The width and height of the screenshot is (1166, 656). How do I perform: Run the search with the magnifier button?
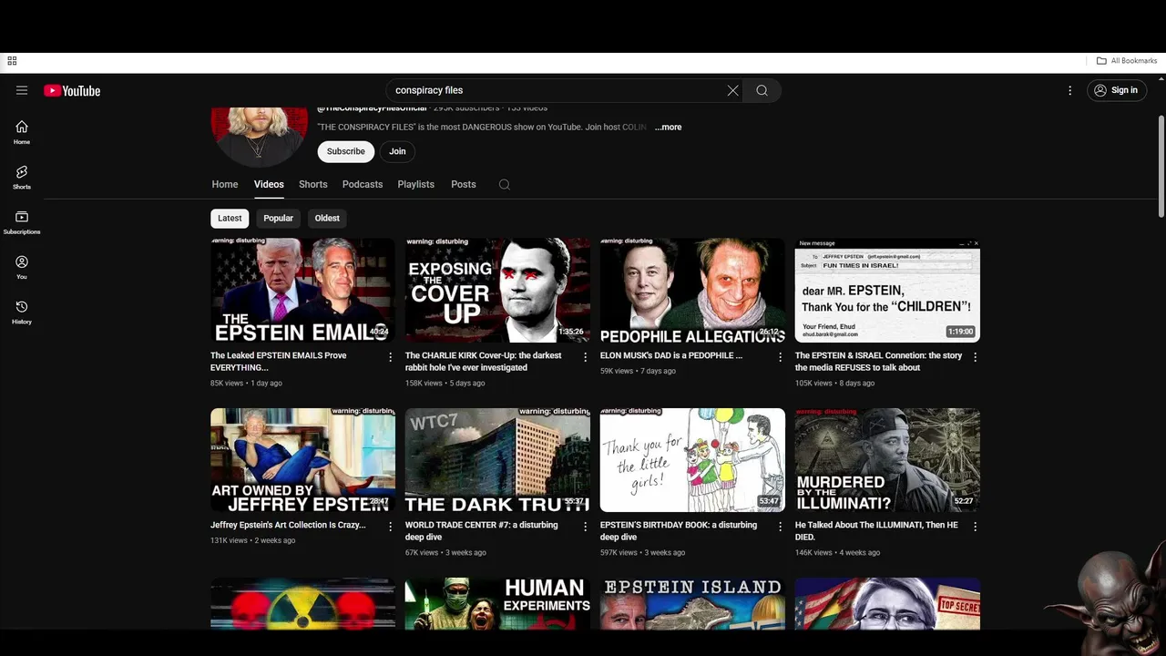(x=762, y=90)
